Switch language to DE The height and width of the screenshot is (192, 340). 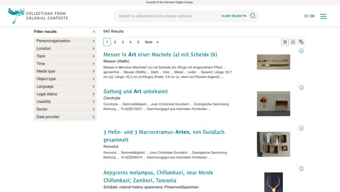tap(306, 16)
